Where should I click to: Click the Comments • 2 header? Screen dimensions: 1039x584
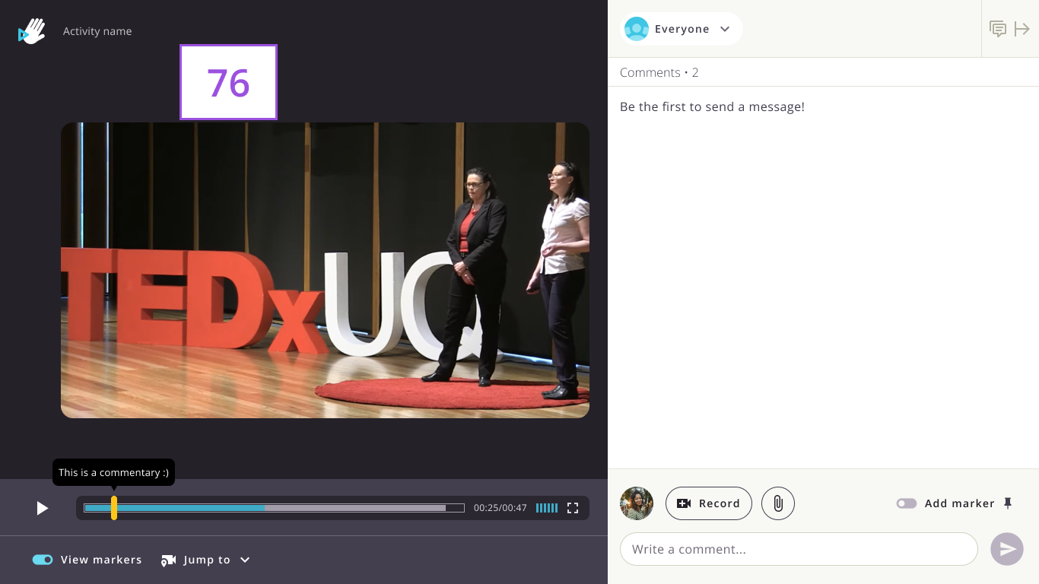point(659,72)
